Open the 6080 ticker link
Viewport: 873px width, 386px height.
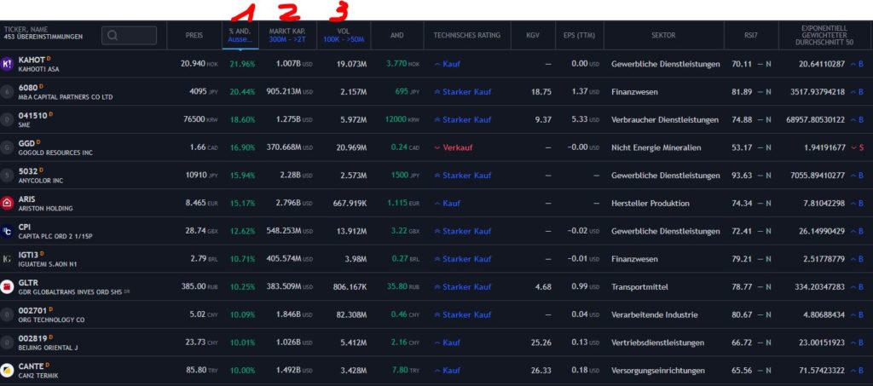point(28,88)
